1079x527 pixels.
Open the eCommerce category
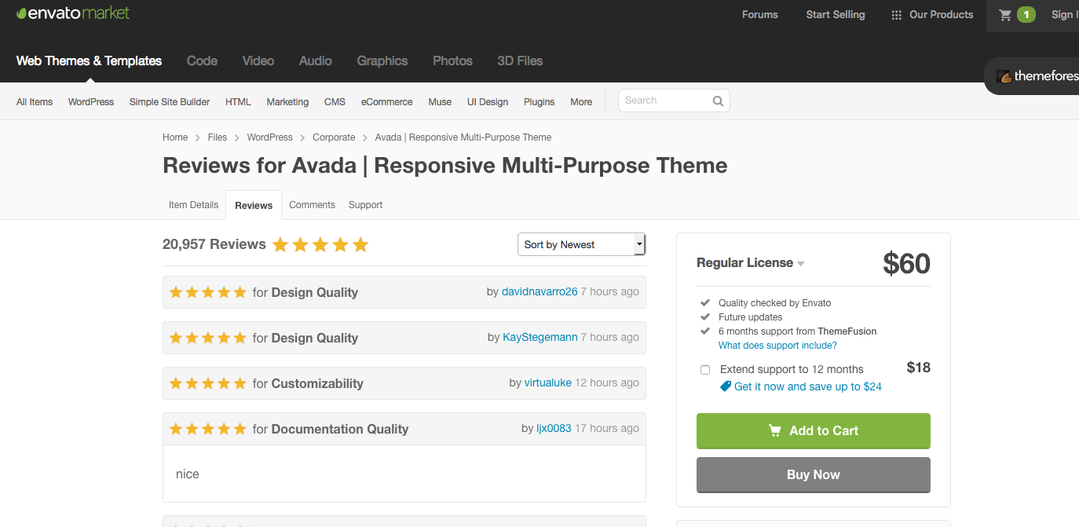(x=386, y=102)
